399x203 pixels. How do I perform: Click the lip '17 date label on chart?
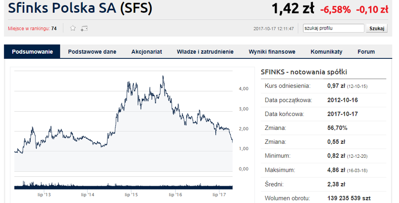point(219,195)
